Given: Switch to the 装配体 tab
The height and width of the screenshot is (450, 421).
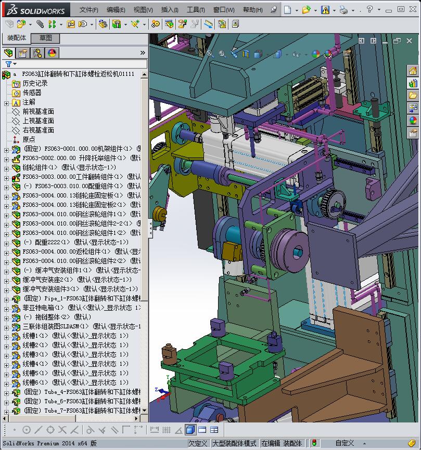Looking at the screenshot, I should pos(16,38).
